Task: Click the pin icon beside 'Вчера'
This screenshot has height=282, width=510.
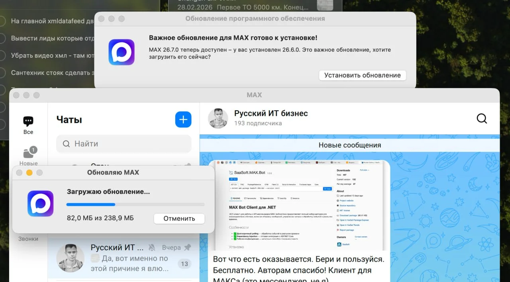Action: 187,248
